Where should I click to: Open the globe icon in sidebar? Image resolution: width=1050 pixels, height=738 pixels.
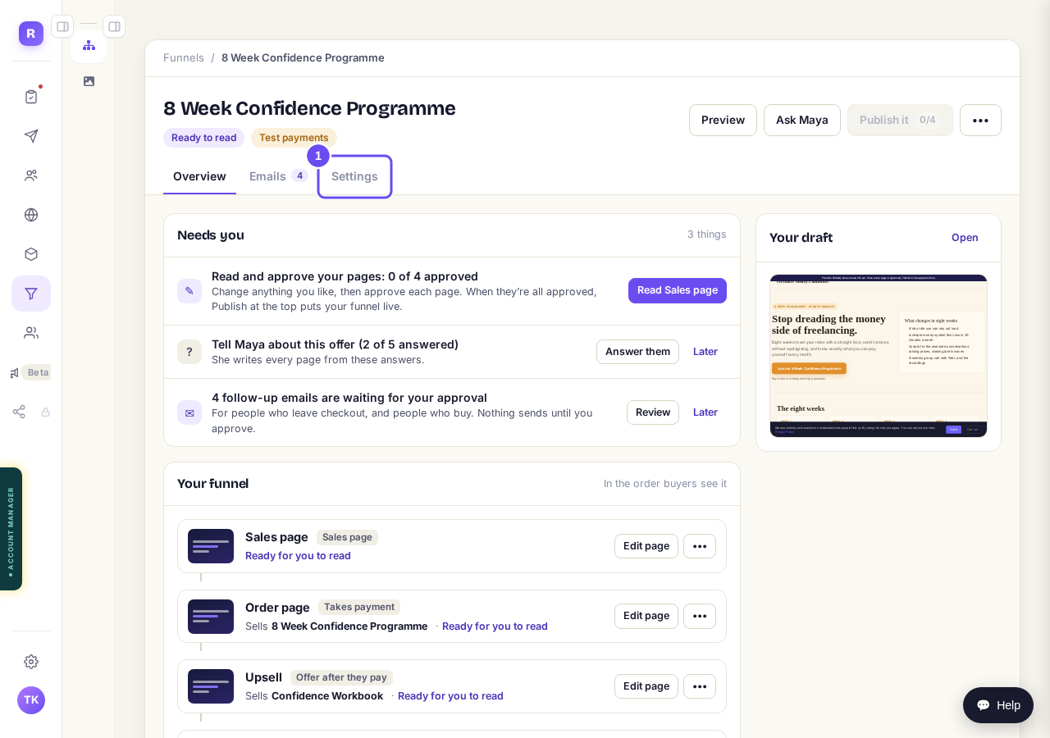(x=31, y=215)
